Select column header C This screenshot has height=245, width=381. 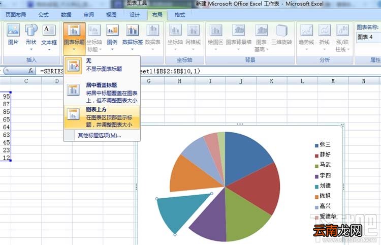coord(26,81)
